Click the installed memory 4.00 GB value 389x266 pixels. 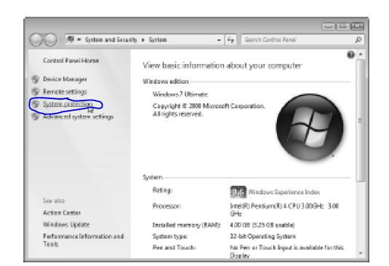262,225
